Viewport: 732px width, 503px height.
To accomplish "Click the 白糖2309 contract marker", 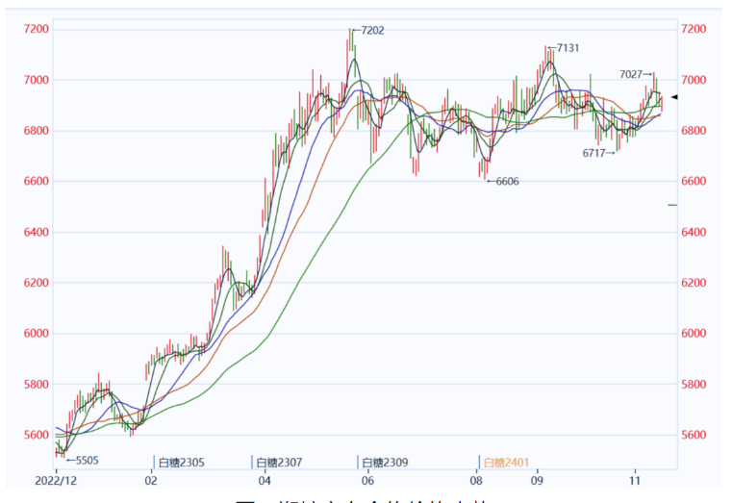I will pos(385,462).
